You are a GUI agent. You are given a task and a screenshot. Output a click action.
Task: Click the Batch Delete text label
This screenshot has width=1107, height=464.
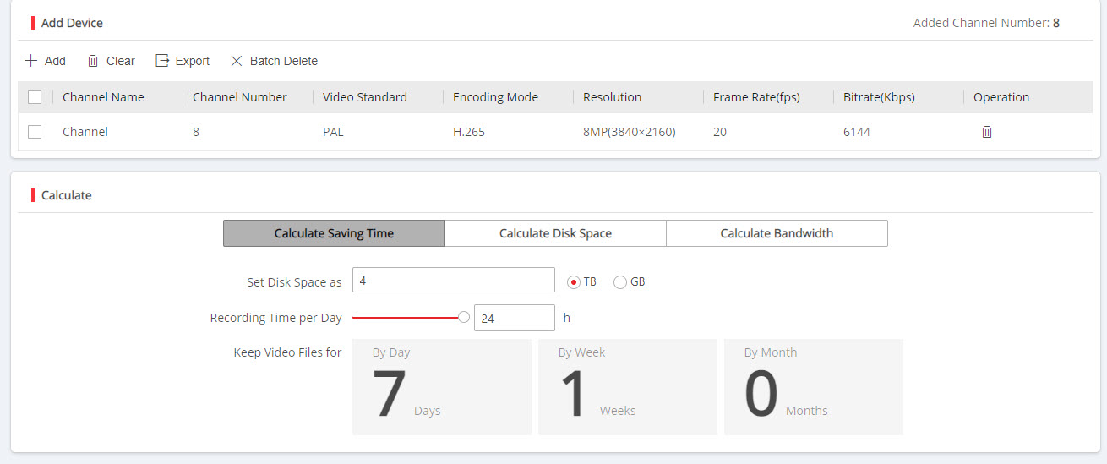click(284, 61)
